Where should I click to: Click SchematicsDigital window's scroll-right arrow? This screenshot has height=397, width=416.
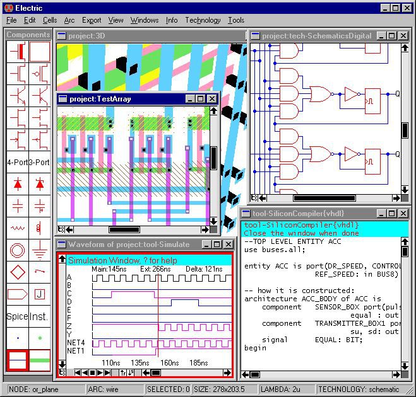click(396, 198)
